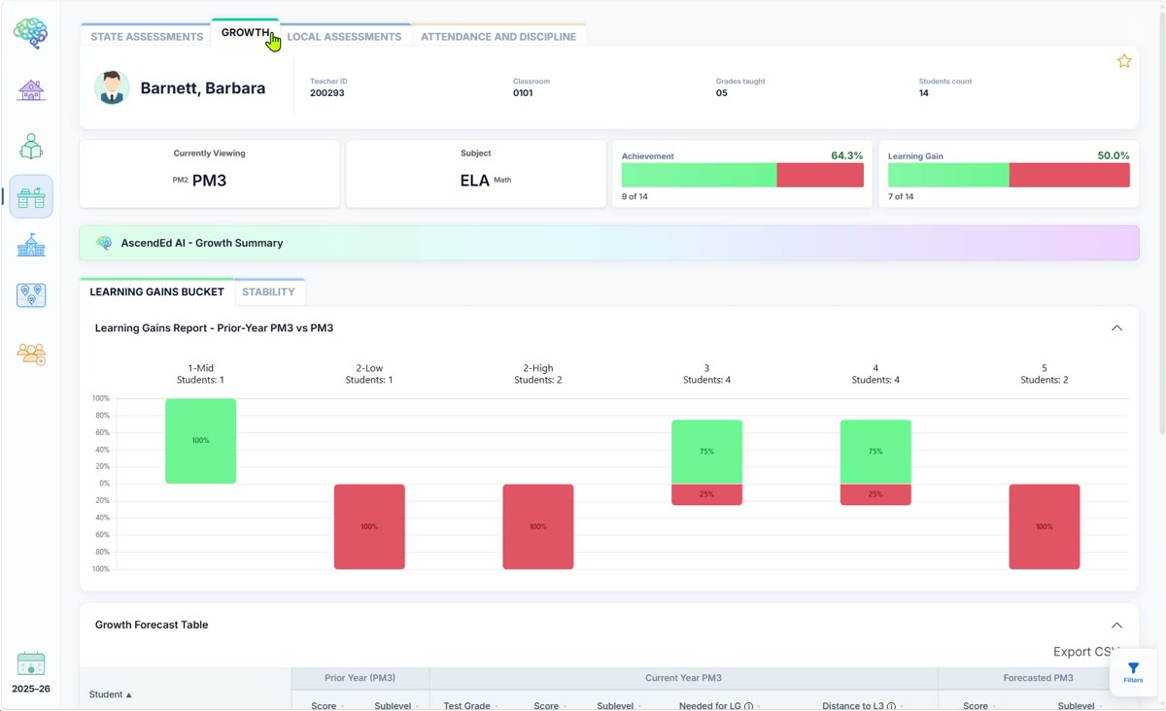Click green 75% segment under level 3

point(706,452)
